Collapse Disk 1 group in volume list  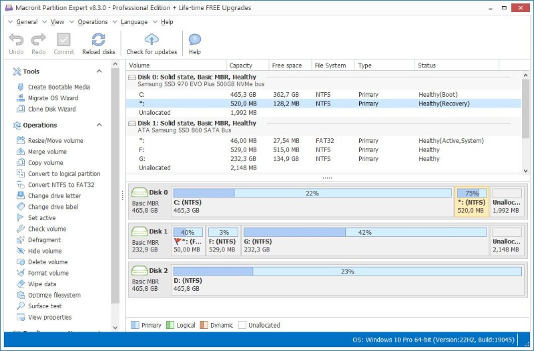(x=131, y=123)
